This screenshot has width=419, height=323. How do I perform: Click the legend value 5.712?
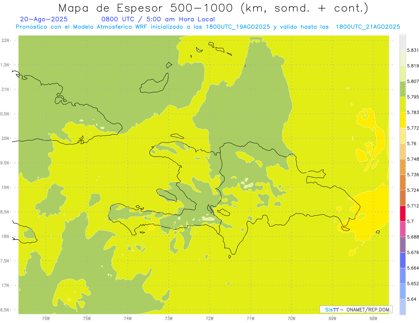coord(412,206)
